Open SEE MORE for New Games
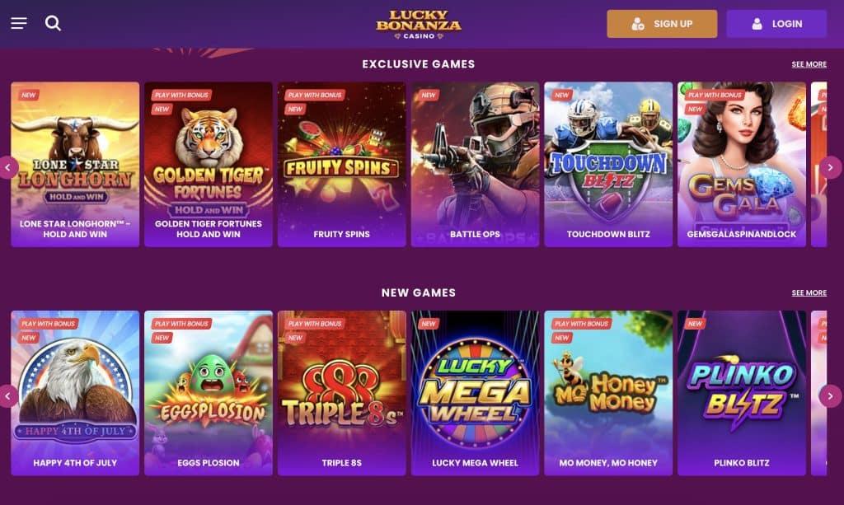844x505 pixels. (809, 292)
